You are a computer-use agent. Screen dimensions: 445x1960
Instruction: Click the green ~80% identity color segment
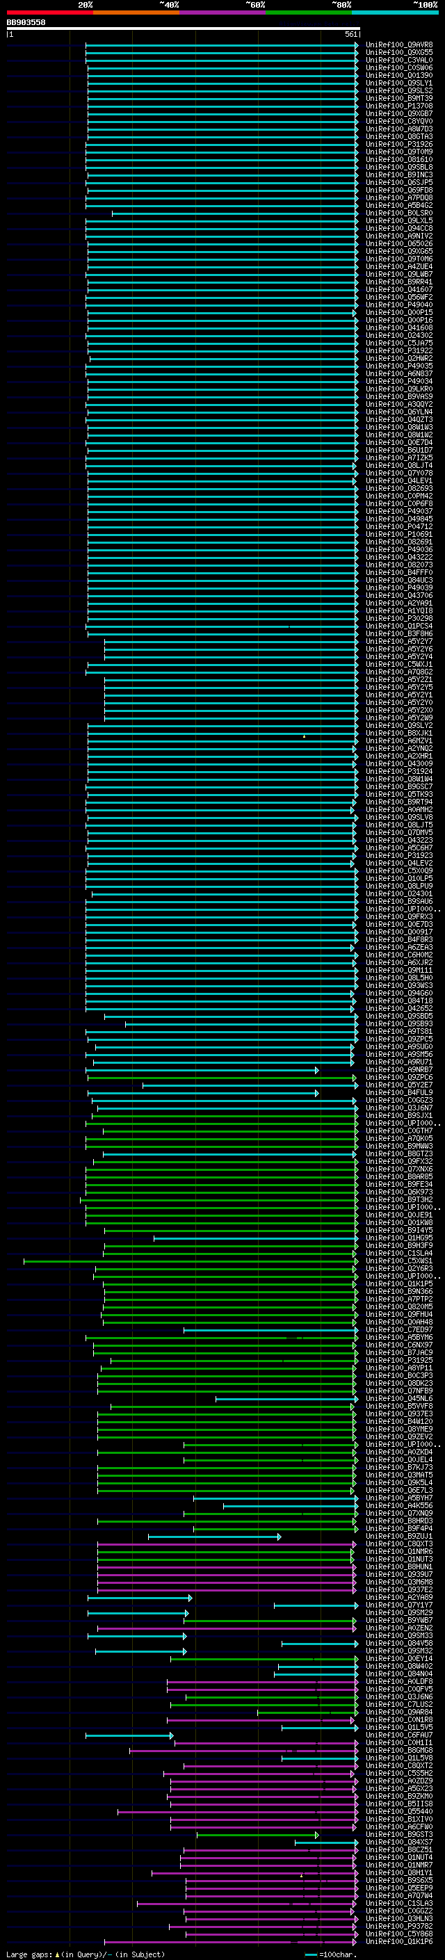pyautogui.click(x=309, y=13)
